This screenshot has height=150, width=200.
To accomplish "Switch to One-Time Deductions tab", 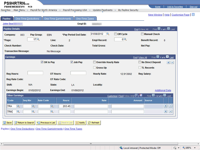I will [x=27, y=19].
